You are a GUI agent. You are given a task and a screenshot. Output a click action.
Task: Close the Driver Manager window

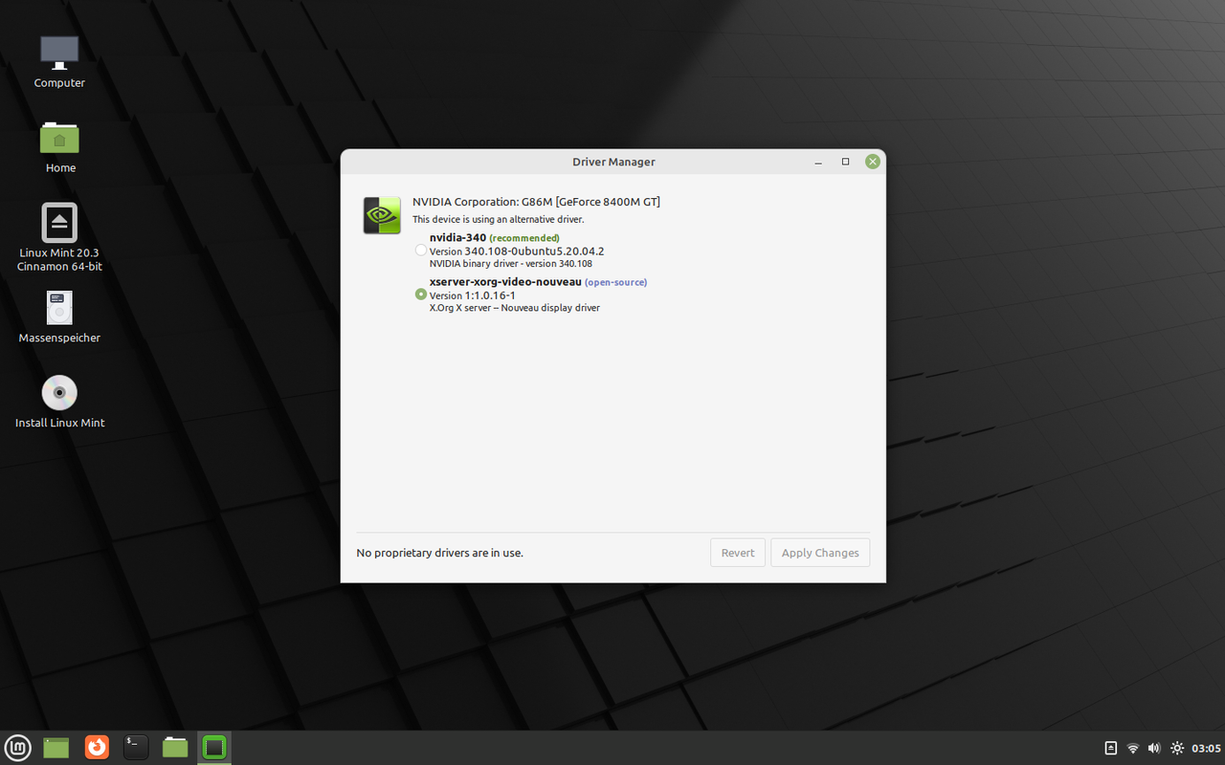click(872, 162)
